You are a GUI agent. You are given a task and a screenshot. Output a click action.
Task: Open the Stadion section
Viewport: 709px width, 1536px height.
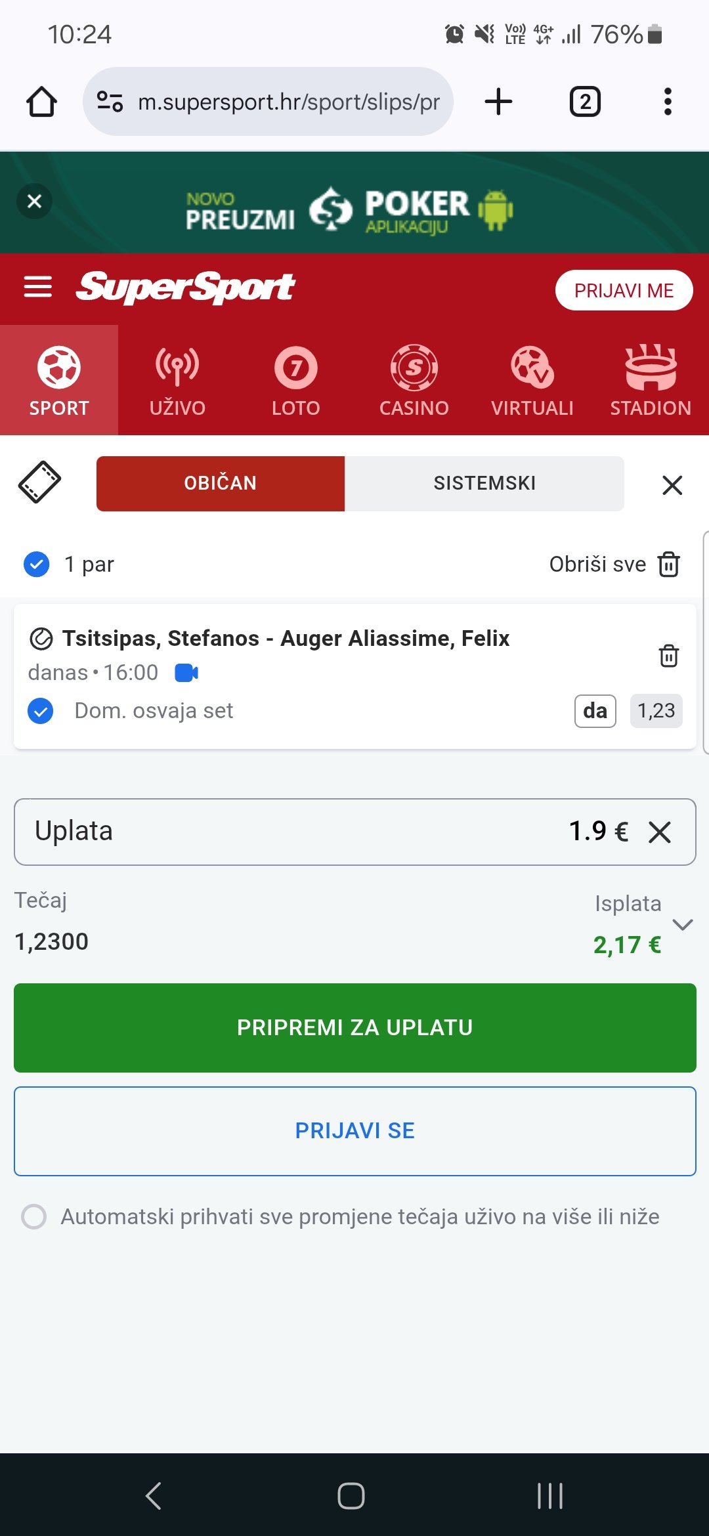pos(650,380)
